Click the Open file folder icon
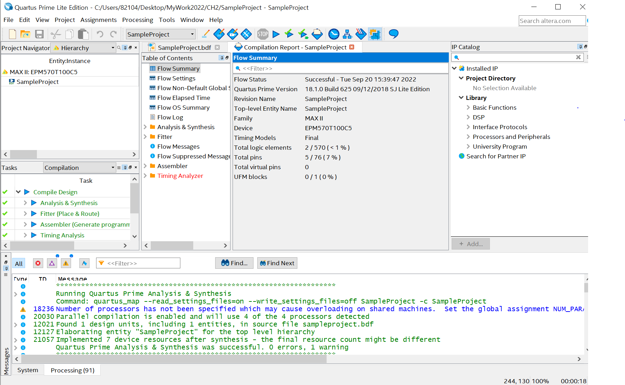 coord(25,34)
